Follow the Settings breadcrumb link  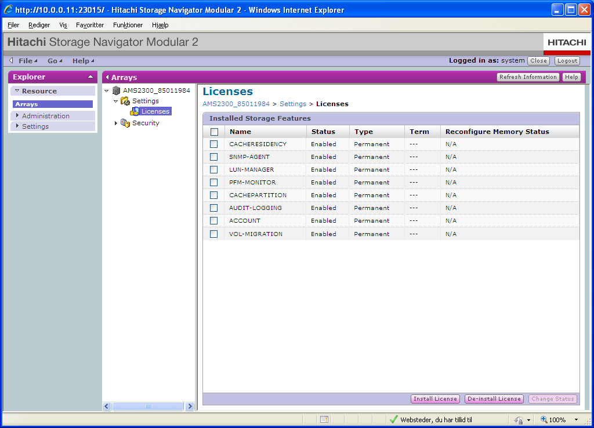point(293,104)
